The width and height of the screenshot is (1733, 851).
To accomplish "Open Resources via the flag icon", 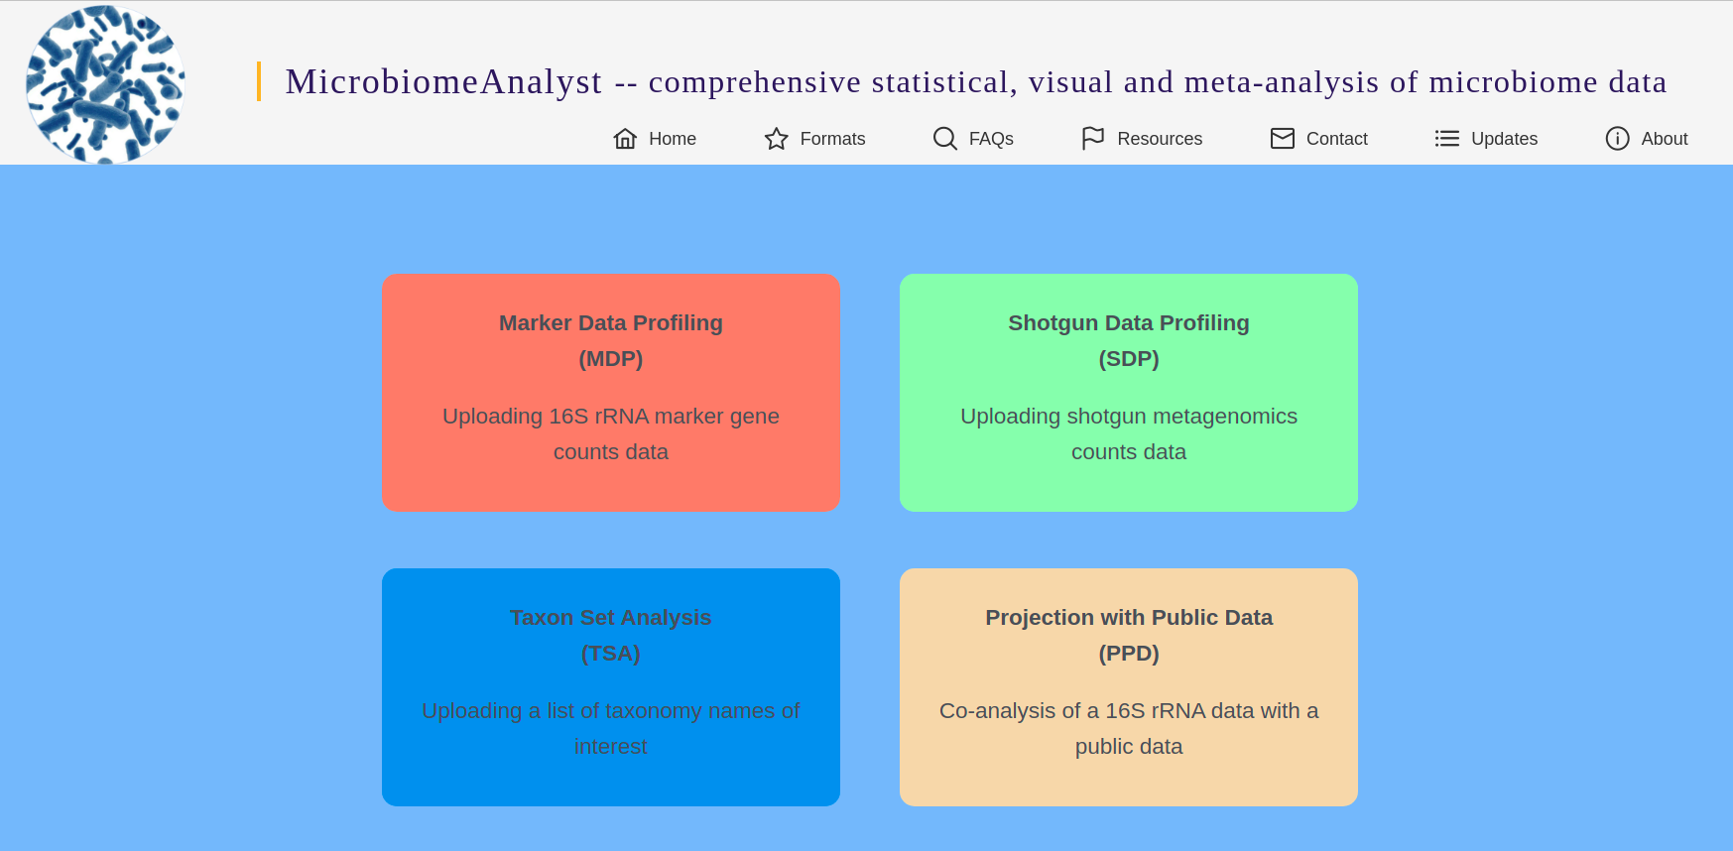I will 1092,139.
